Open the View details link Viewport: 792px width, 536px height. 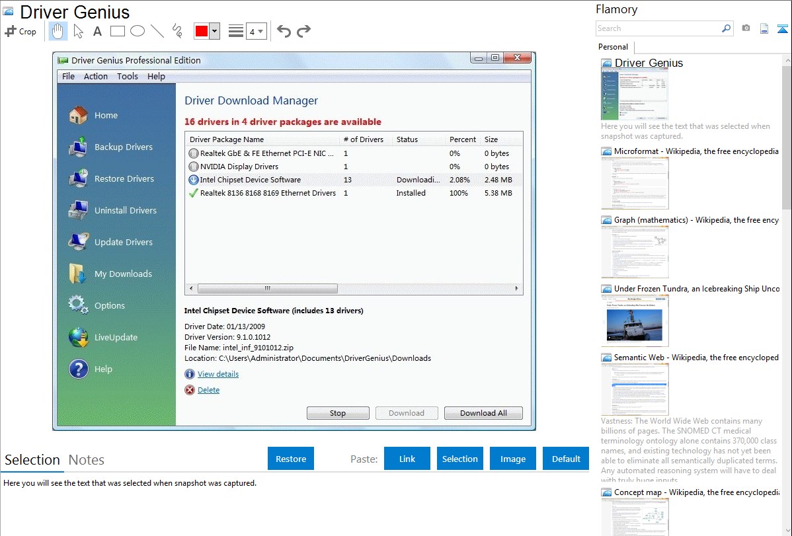coord(218,374)
